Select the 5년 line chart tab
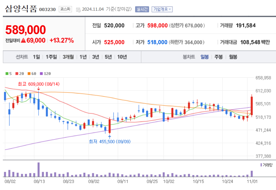Screen dimensions: 276x190 coord(108,57)
